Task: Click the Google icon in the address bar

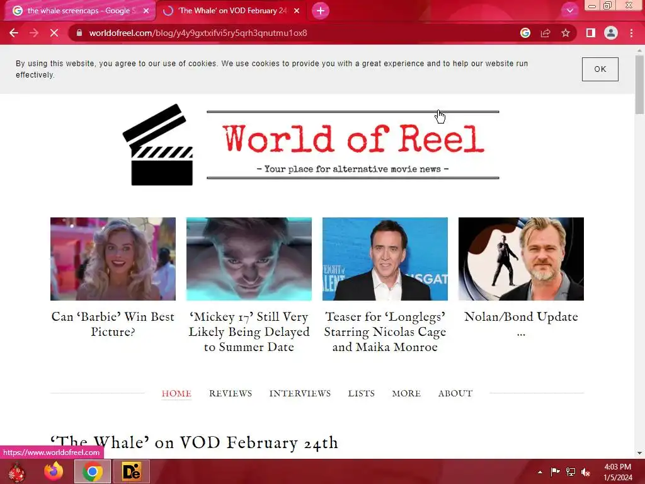Action: click(x=525, y=33)
